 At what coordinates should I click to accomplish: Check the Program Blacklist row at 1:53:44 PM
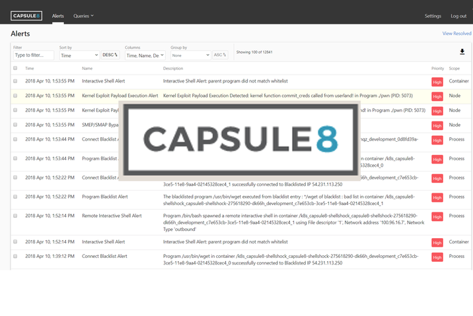15,158
